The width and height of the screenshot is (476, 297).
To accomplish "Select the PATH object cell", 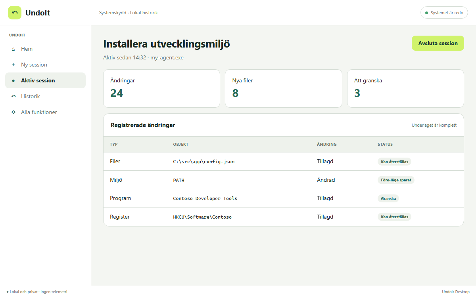I will [x=179, y=180].
